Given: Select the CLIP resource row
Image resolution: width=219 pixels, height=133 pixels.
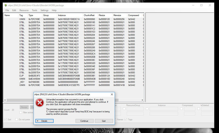Looking at the screenshot, I should pos(74,76).
